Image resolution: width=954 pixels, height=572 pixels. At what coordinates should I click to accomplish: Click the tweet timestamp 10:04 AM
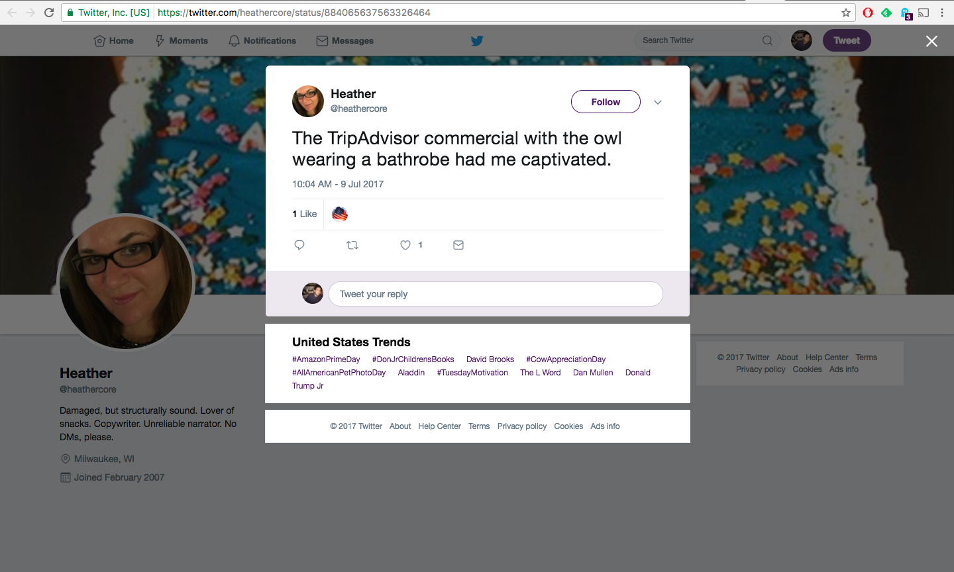pyautogui.click(x=338, y=184)
